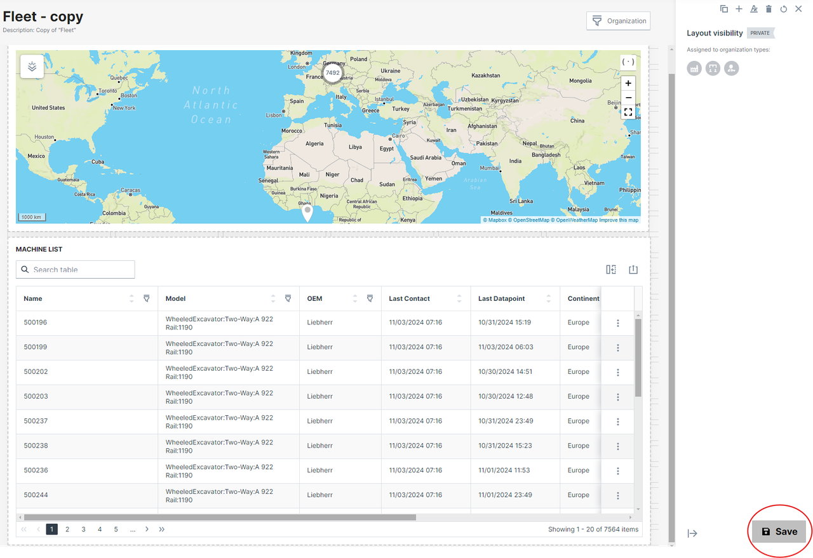The image size is (813, 558).
Task: Open the table column settings icon
Action: (x=611, y=270)
